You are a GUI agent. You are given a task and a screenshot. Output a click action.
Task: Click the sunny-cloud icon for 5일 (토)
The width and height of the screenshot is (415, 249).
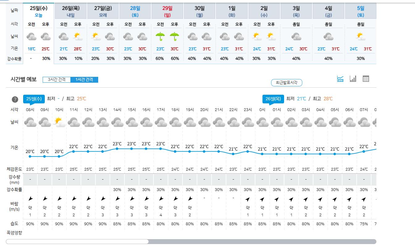pos(361,37)
